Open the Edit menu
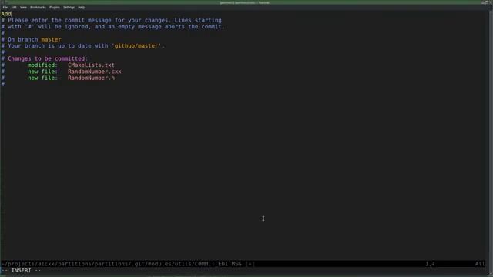 [14, 7]
